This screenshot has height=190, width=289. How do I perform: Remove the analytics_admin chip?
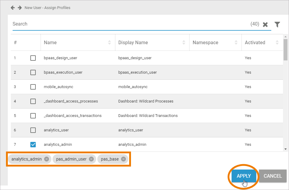(47, 159)
